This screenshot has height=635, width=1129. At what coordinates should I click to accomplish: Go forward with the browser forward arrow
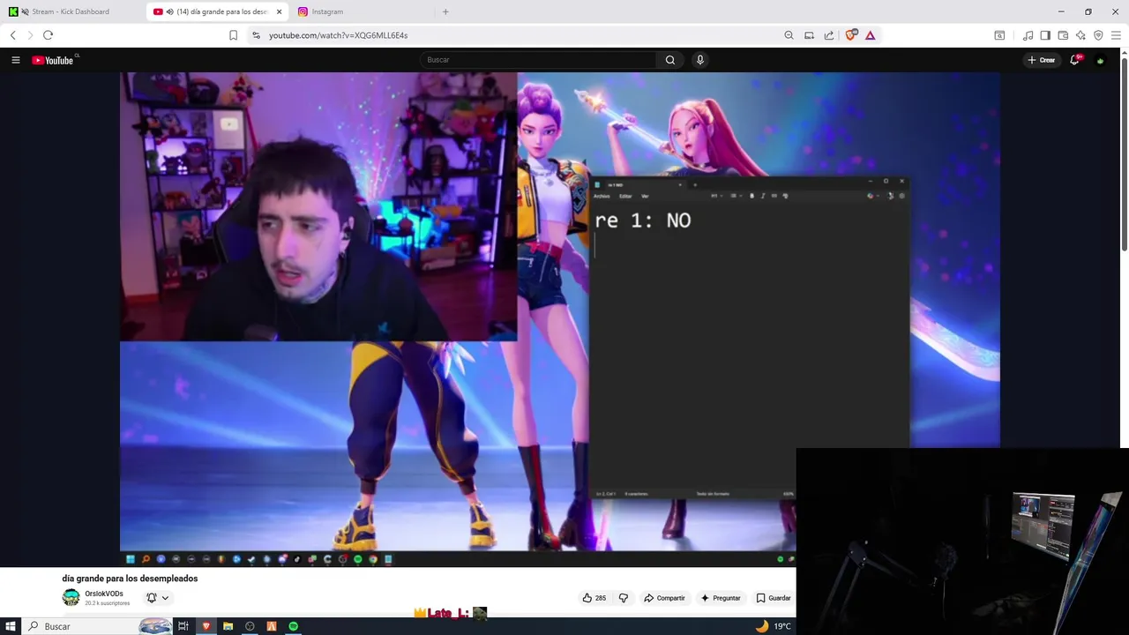[x=30, y=35]
